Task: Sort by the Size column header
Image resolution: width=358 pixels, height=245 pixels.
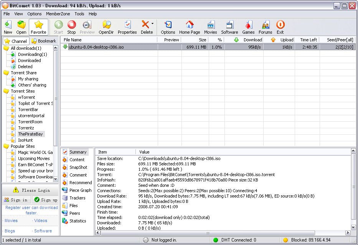Action: [195, 40]
